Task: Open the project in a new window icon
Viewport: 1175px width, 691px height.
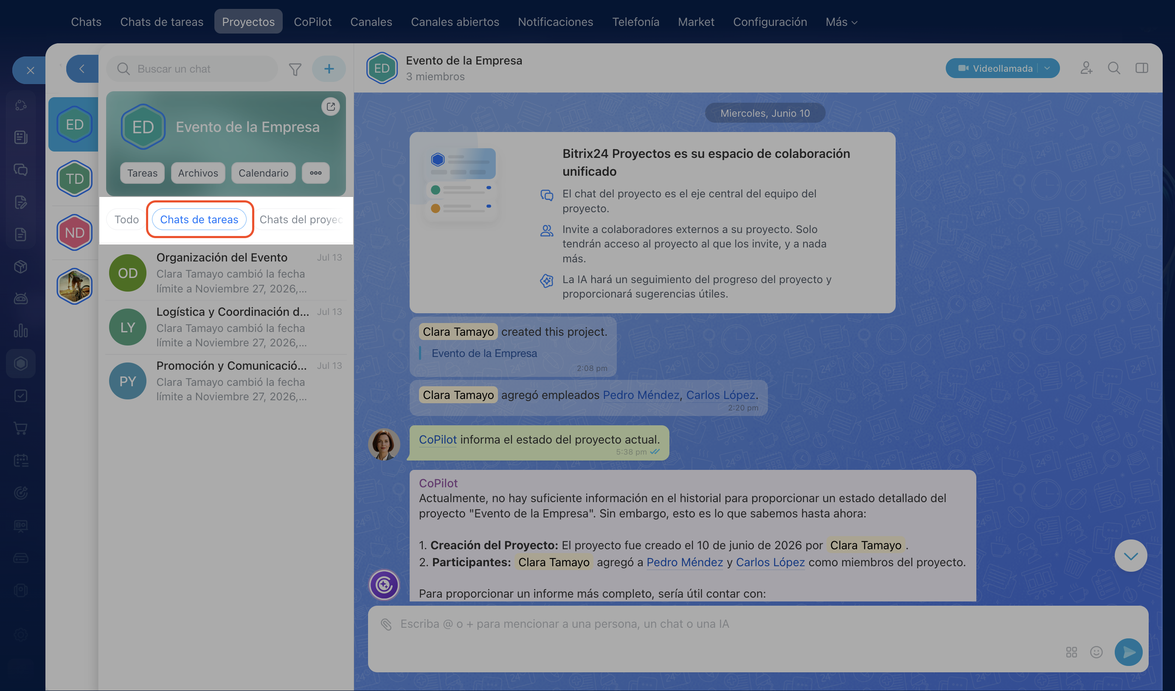Action: coord(331,107)
